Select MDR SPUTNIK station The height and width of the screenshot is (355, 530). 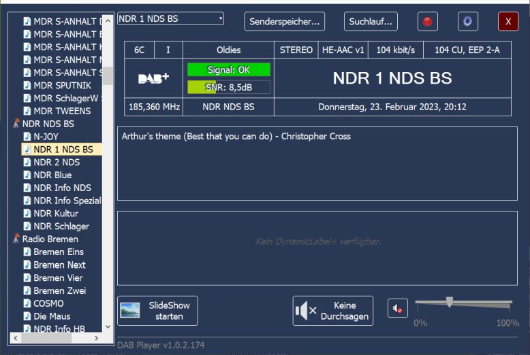coord(62,86)
